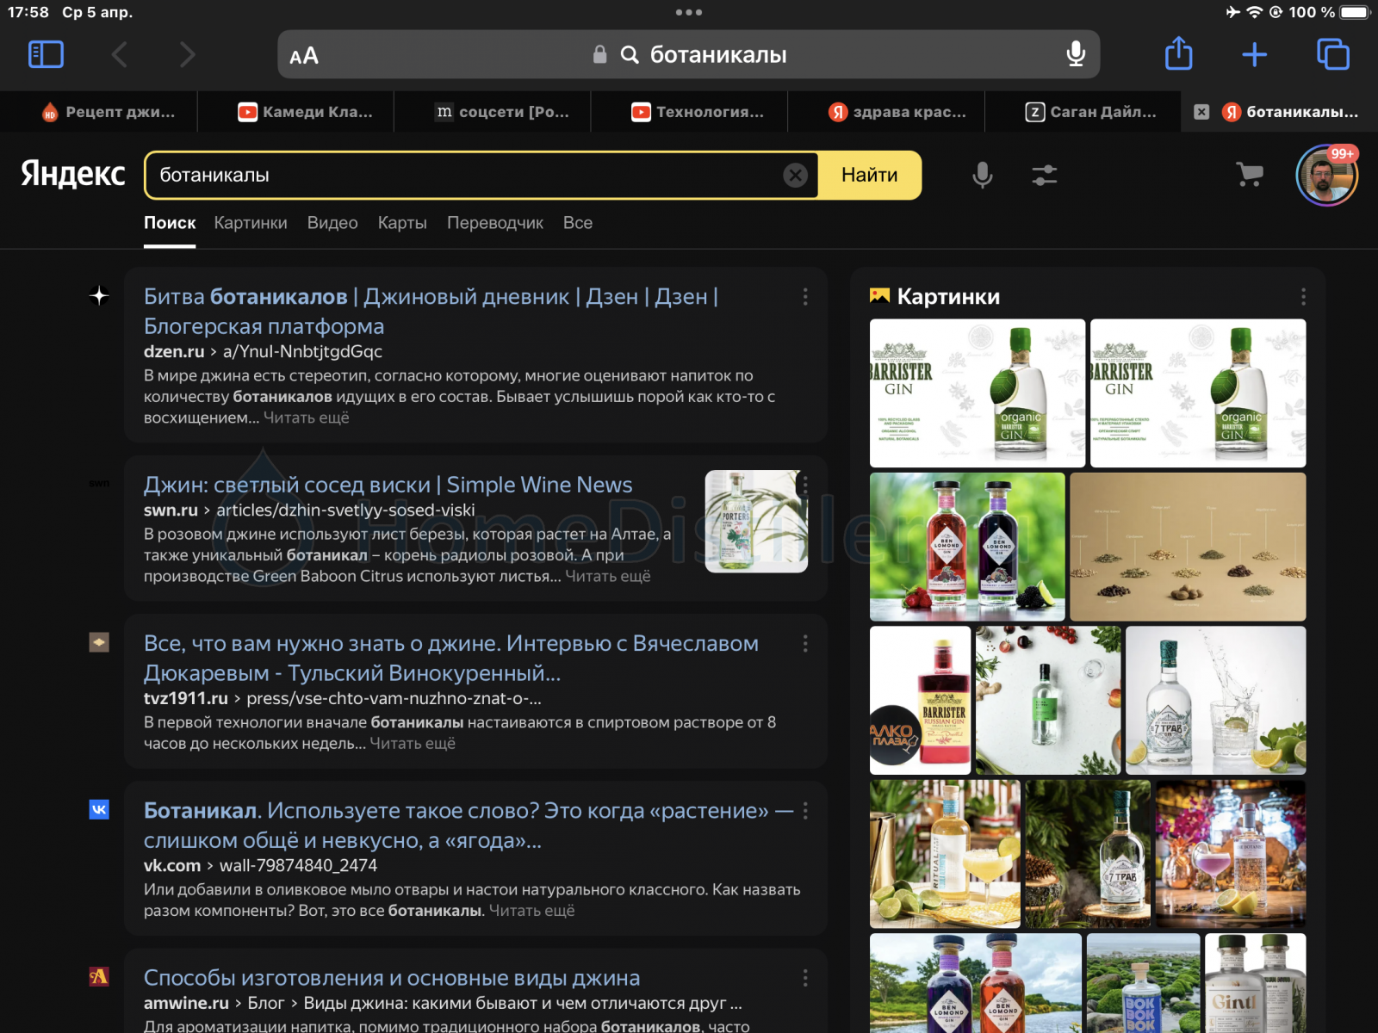Screen dimensions: 1378x1033
Task: Click VK favicon beside Ботаникал result
Action: [99, 809]
